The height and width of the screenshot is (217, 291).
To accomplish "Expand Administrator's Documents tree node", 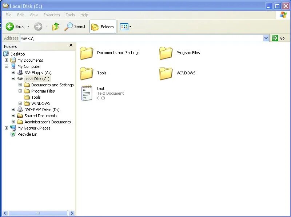I will coord(13,122).
